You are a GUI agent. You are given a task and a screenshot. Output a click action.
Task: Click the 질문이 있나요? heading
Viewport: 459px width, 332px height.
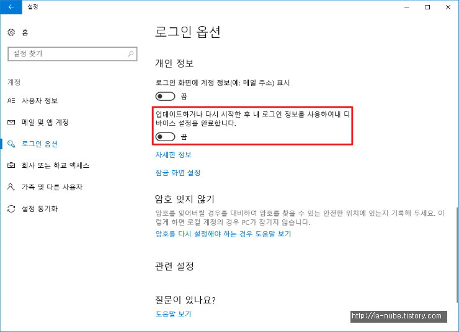[185, 300]
